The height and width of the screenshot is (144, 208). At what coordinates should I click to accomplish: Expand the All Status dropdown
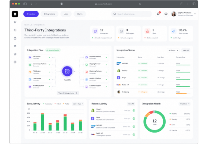(173, 50)
